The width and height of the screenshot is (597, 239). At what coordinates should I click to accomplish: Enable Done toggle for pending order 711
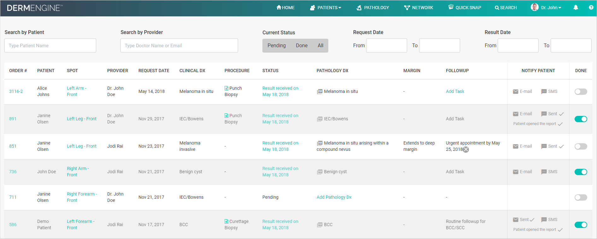(581, 197)
